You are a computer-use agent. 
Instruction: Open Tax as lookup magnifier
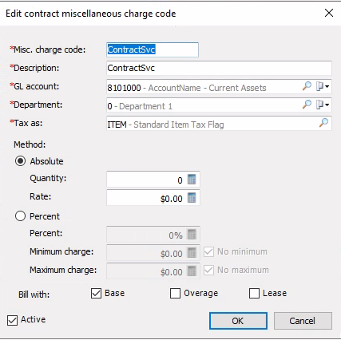pos(323,123)
